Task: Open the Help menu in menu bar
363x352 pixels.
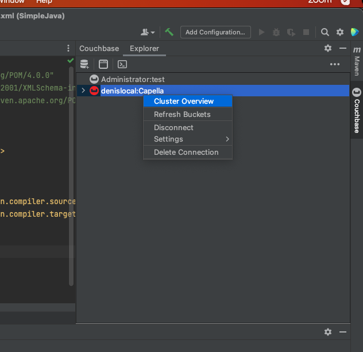Action: [44, 2]
